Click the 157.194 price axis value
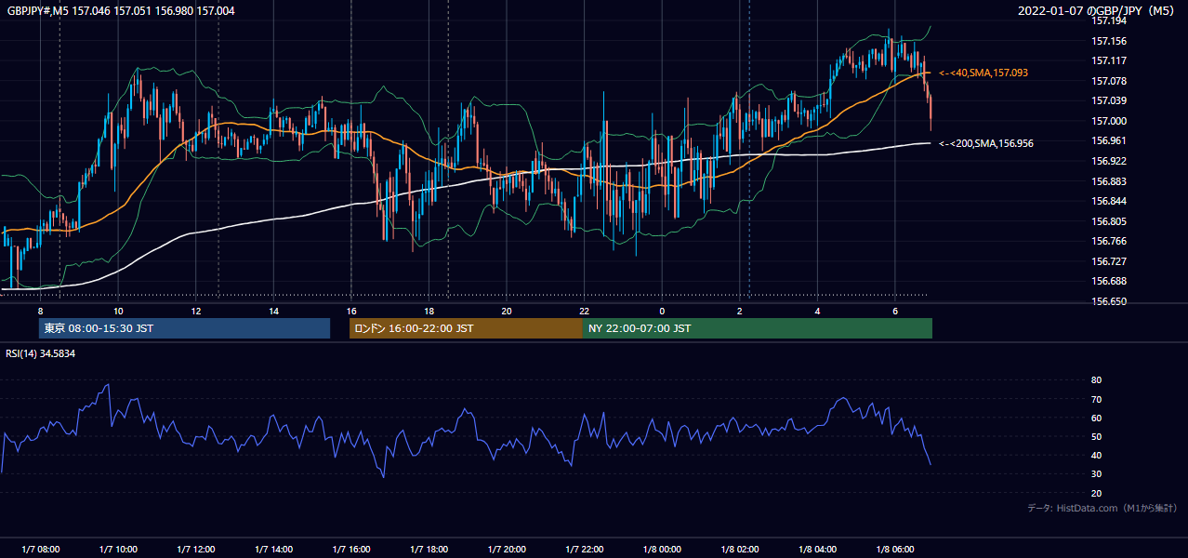The height and width of the screenshot is (558, 1188). [1108, 20]
